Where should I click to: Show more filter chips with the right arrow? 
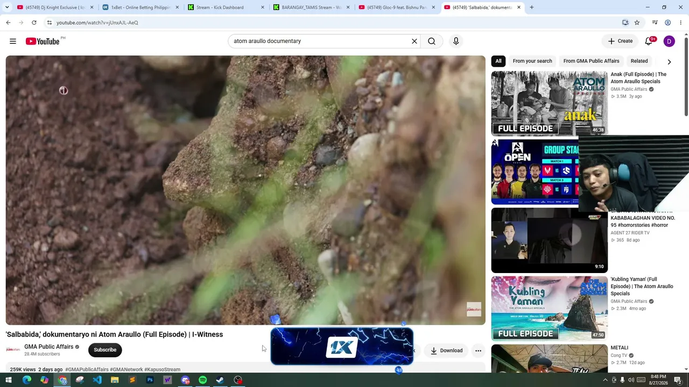(x=669, y=61)
